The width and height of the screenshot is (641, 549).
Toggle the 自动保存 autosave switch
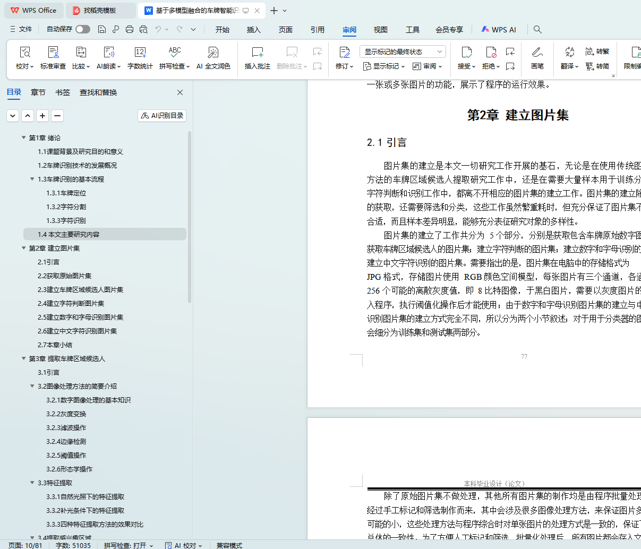click(82, 29)
